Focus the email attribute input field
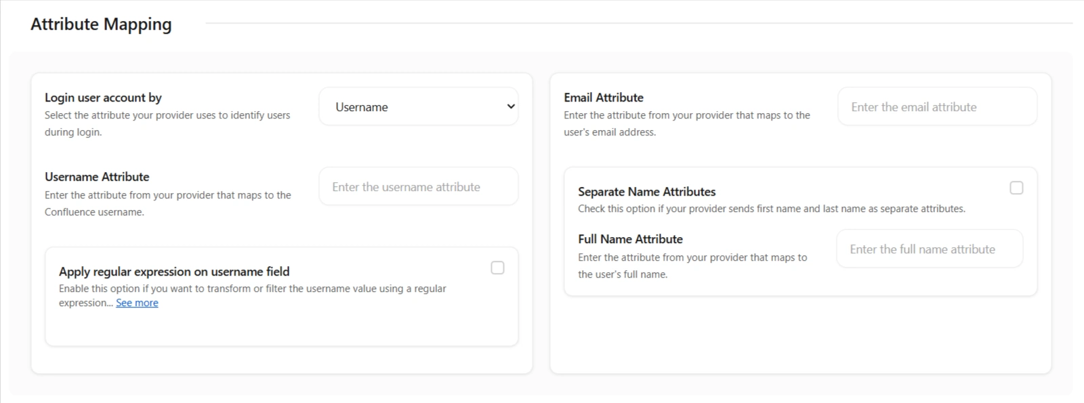The image size is (1084, 403). click(937, 106)
